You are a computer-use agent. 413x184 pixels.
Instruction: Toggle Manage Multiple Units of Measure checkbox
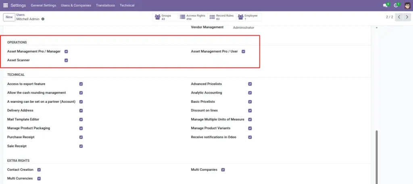tap(250, 119)
